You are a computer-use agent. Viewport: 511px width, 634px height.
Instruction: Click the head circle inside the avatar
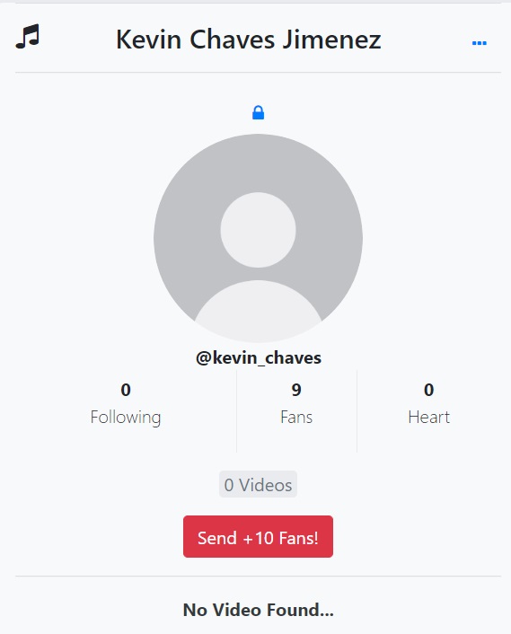258,230
